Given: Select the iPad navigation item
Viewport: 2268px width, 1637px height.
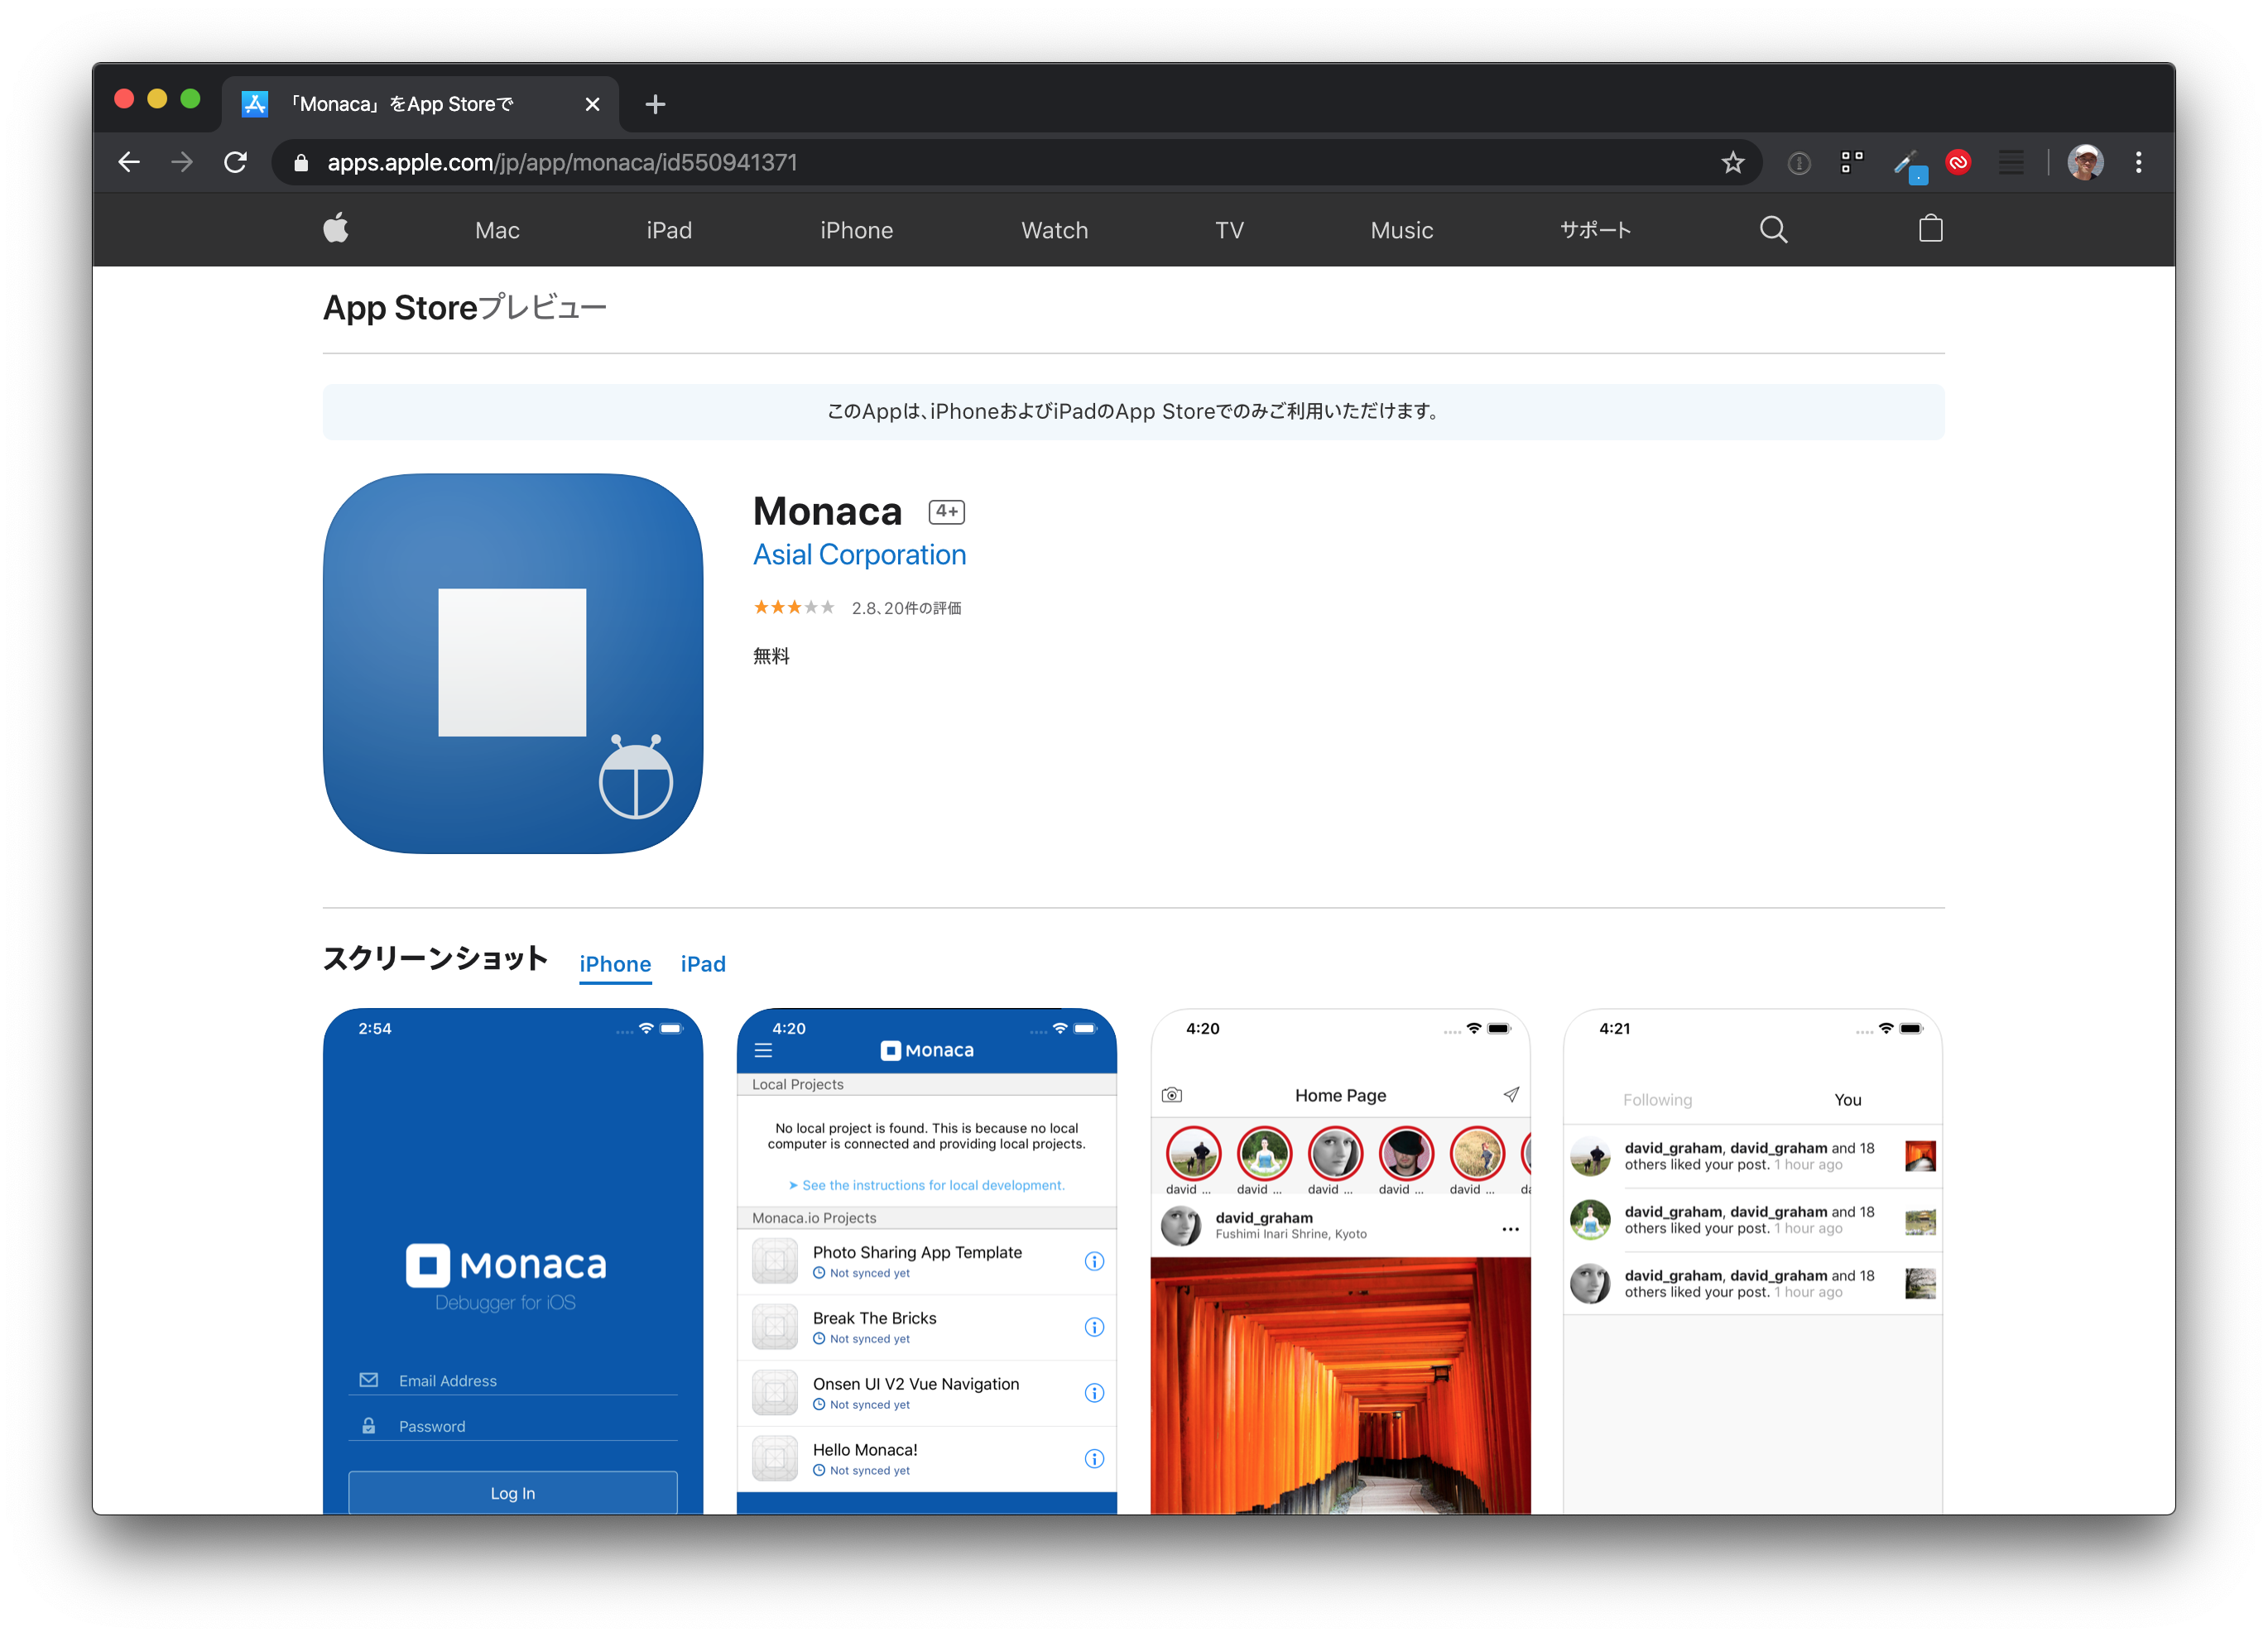Looking at the screenshot, I should 669,230.
